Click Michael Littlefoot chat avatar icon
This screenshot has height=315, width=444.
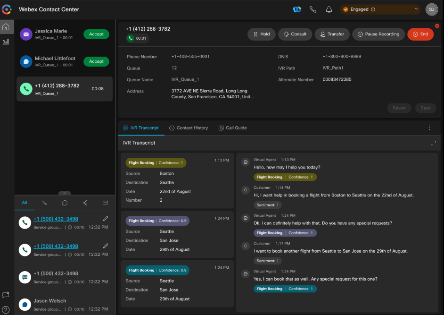(26, 61)
